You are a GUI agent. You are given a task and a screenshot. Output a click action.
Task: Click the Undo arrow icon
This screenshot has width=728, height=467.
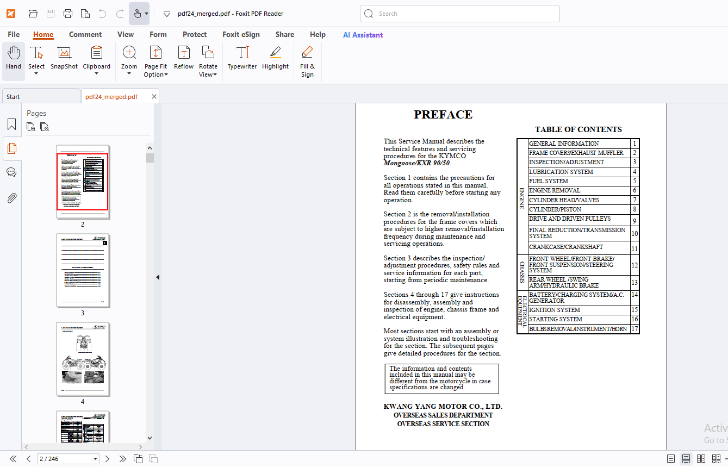click(x=103, y=14)
